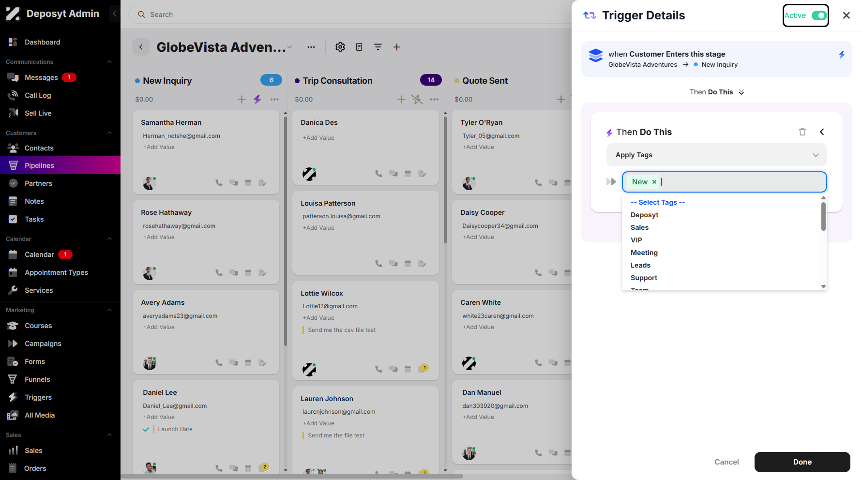Collapse the Communications sidebar section
This screenshot has width=862, height=480.
coord(110,61)
